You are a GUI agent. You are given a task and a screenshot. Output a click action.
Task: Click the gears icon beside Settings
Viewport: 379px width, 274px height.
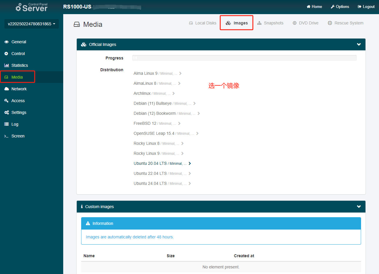pyautogui.click(x=6, y=112)
